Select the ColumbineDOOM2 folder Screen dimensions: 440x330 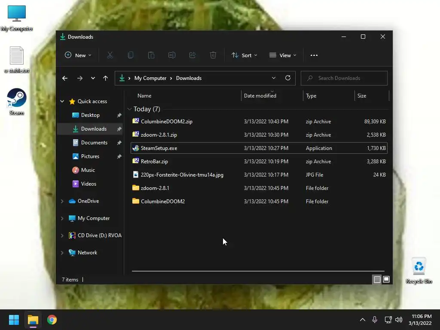[259, 202]
